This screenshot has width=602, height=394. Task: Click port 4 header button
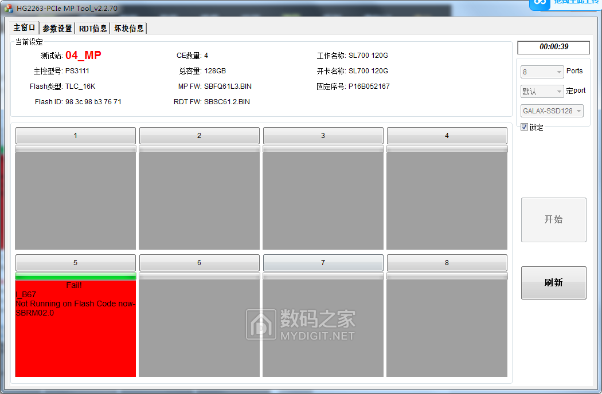pyautogui.click(x=447, y=135)
